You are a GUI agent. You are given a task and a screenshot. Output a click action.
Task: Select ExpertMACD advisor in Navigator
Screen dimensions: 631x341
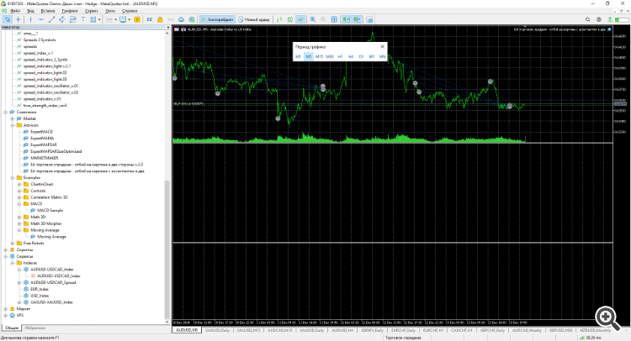41,132
